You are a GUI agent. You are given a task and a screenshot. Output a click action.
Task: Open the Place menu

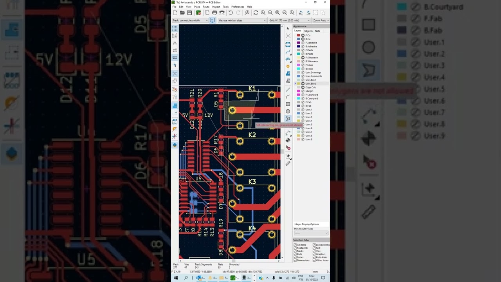pos(197,7)
